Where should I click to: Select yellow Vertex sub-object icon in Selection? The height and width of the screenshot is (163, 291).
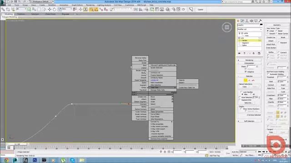pos(246,81)
